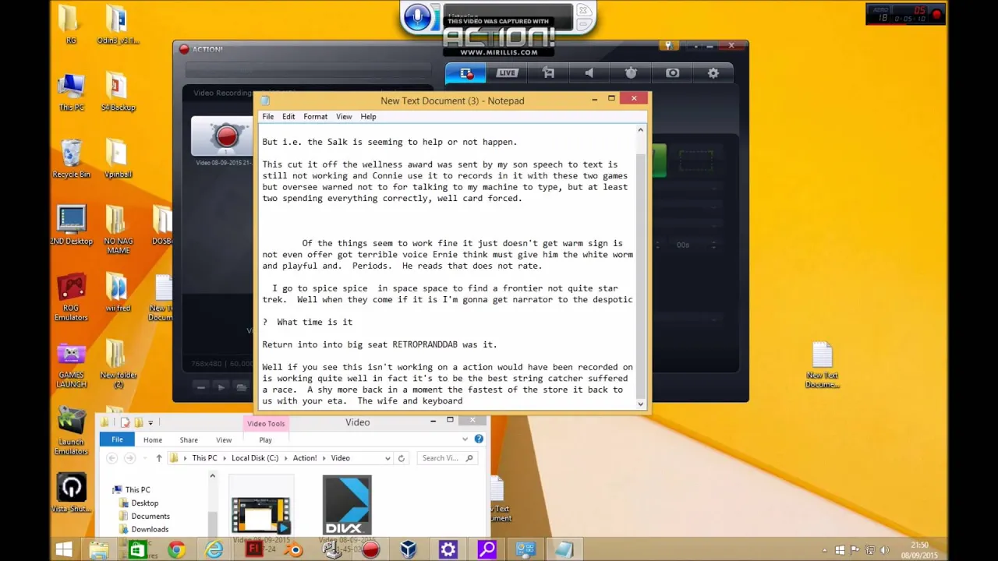This screenshot has height=561, width=998.
Task: Open the Share tab in Explorer ribbon
Action: (189, 440)
